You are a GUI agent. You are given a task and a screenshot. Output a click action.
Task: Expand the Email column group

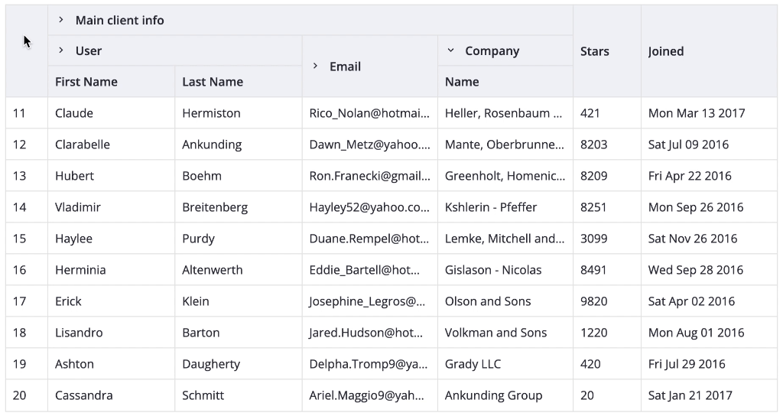pyautogui.click(x=315, y=66)
